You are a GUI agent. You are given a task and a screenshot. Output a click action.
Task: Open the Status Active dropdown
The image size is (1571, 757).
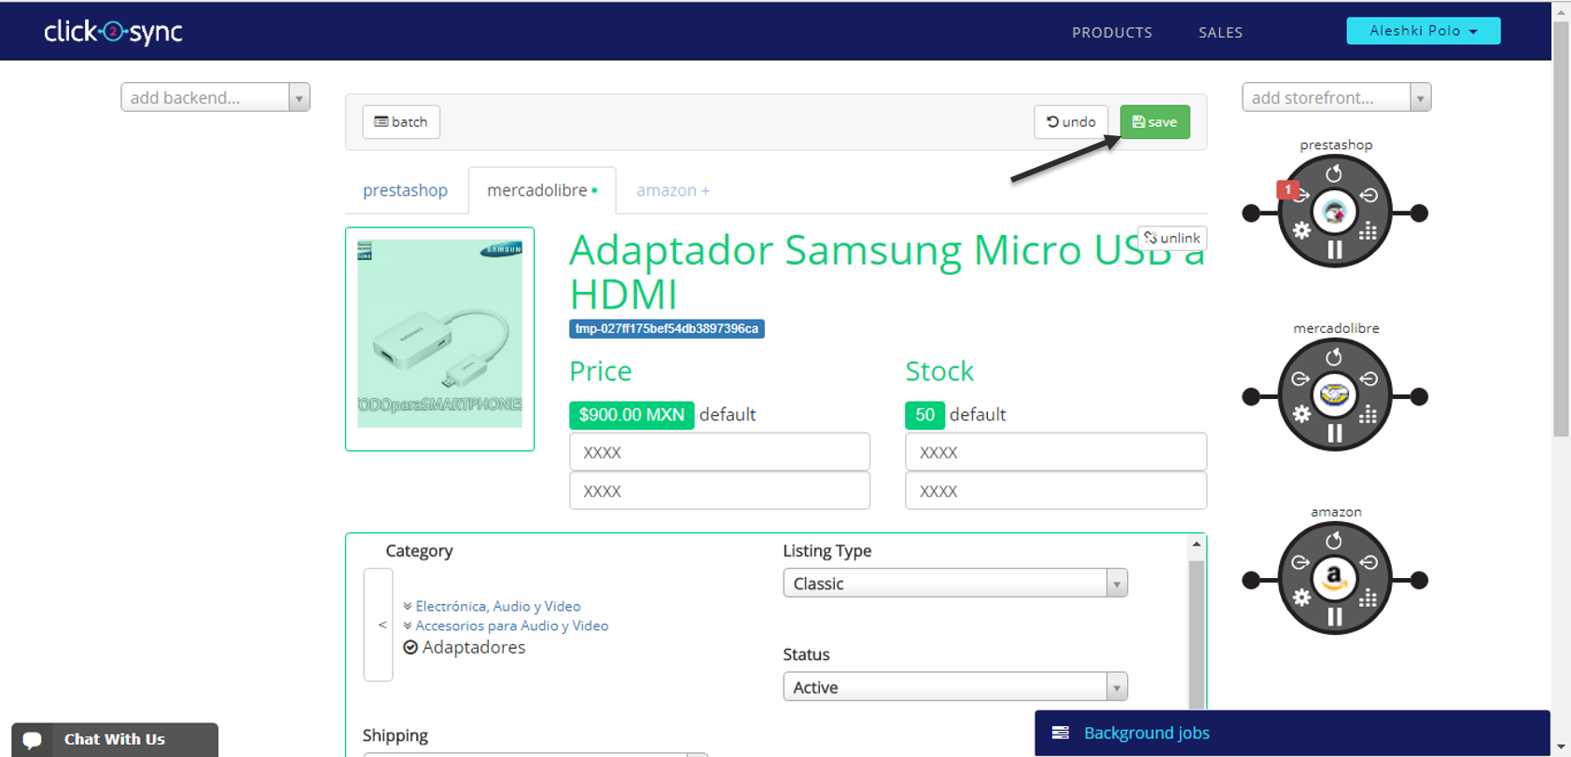(x=955, y=686)
